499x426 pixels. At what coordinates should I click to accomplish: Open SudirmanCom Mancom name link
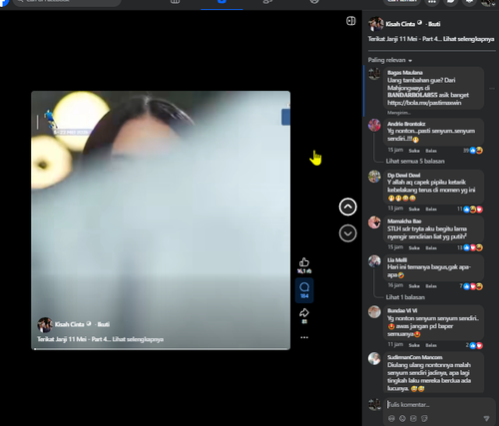tap(415, 357)
